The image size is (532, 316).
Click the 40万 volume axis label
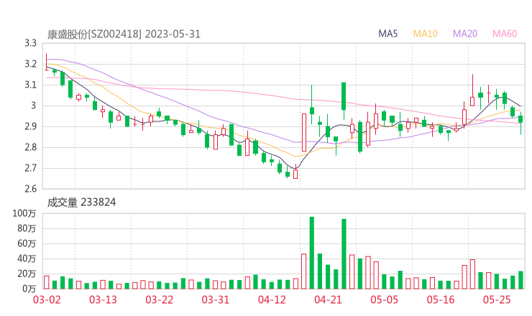(27, 259)
